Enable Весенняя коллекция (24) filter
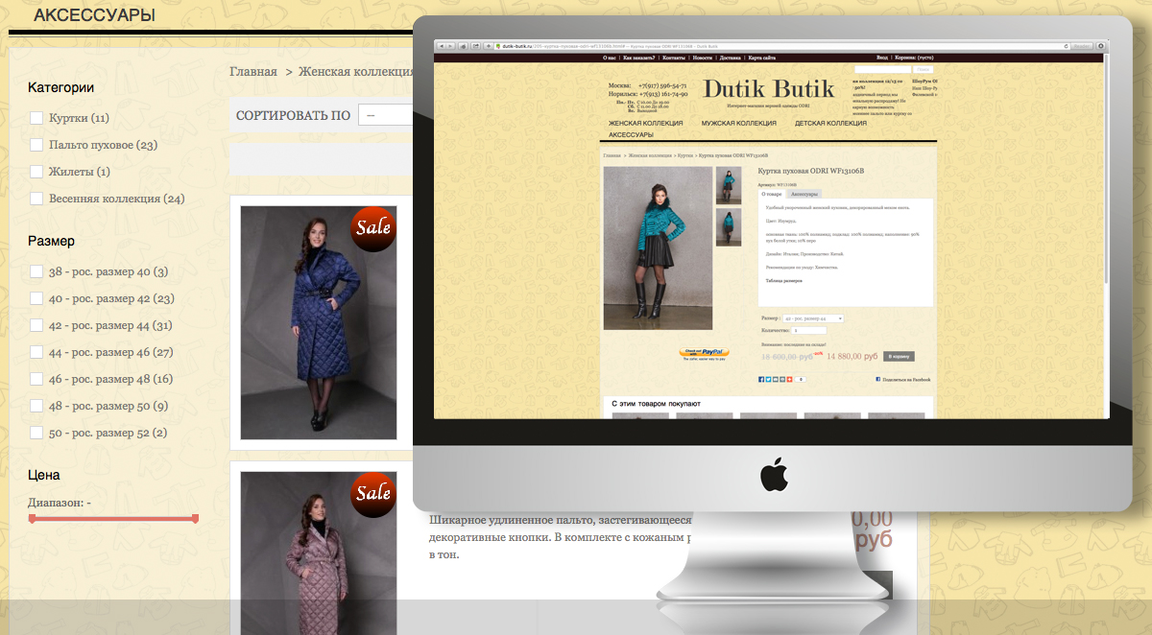This screenshot has width=1152, height=635. [x=36, y=199]
